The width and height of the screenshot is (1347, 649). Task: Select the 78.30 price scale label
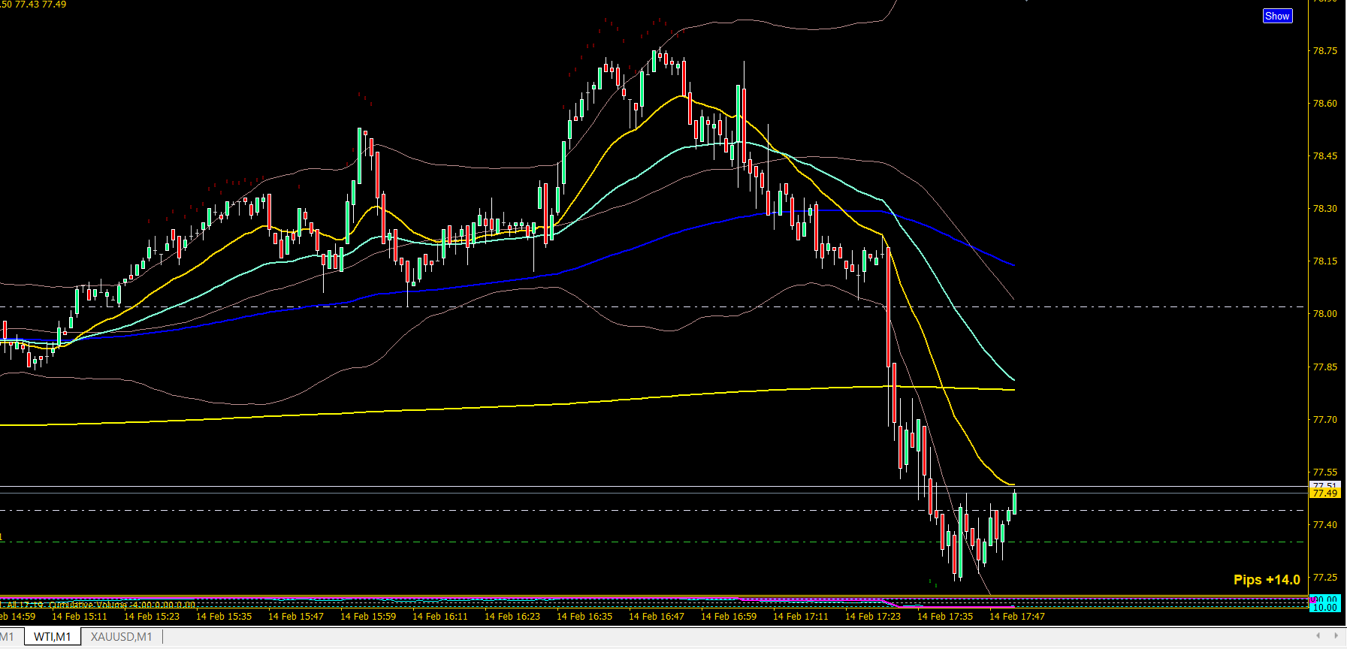(1324, 209)
